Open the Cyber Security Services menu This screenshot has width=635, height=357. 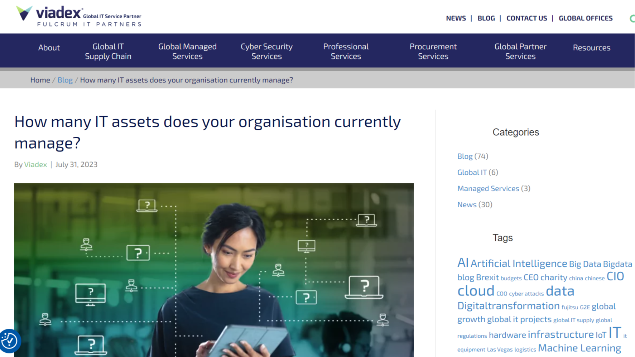click(x=266, y=51)
